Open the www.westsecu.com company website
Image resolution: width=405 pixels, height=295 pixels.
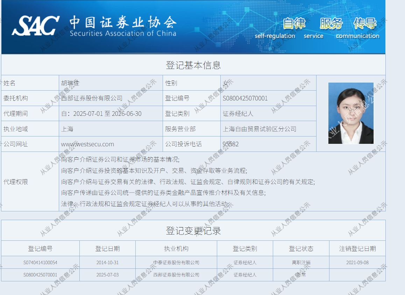87,144
